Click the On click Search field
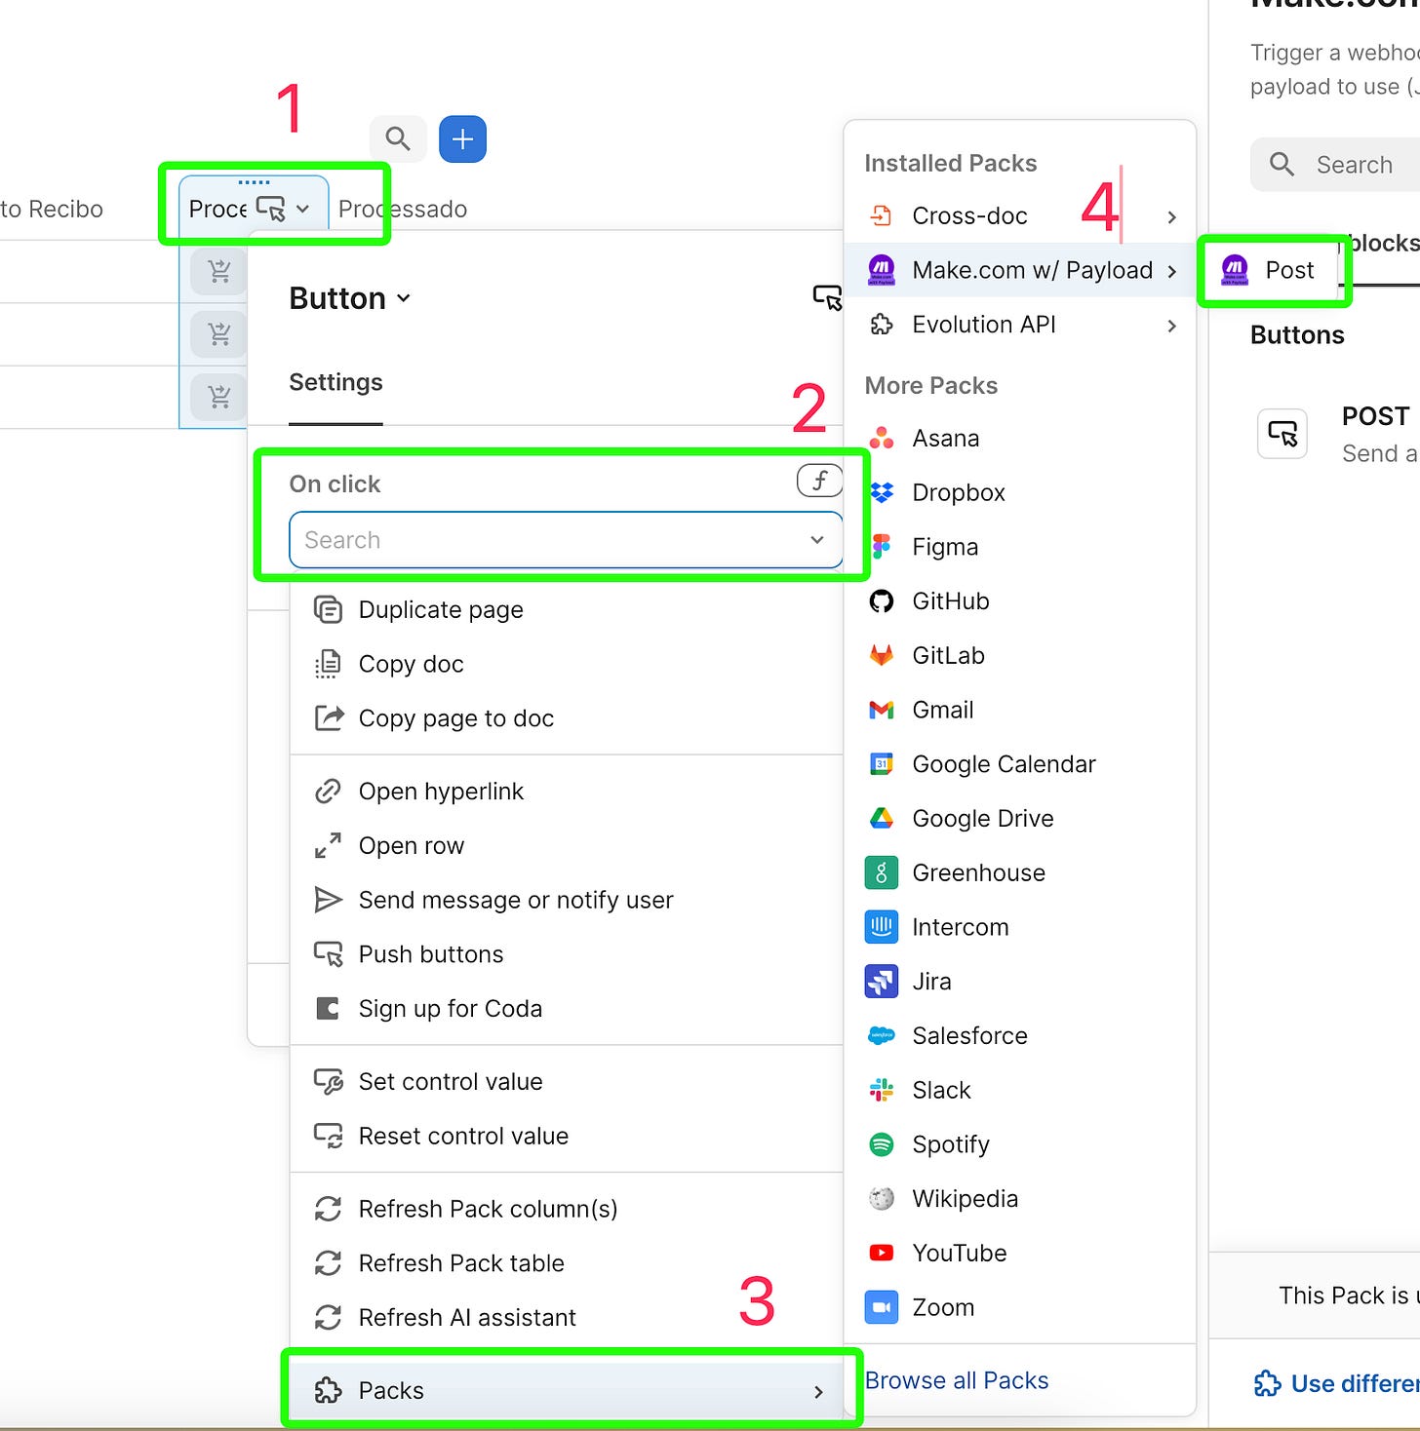This screenshot has width=1420, height=1431. click(x=566, y=540)
